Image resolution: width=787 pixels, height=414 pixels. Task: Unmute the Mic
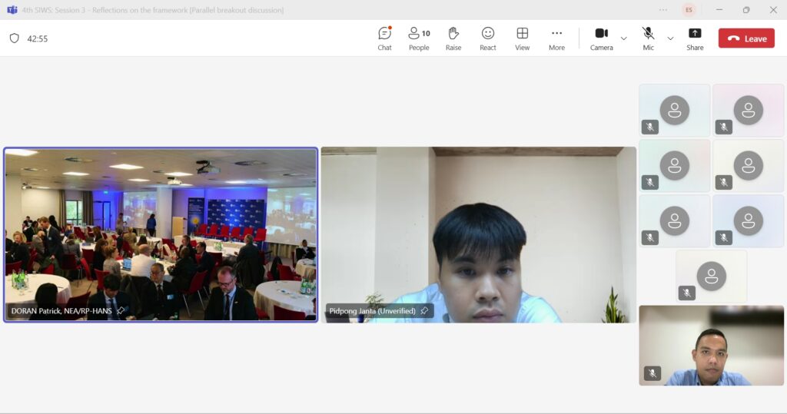(648, 38)
